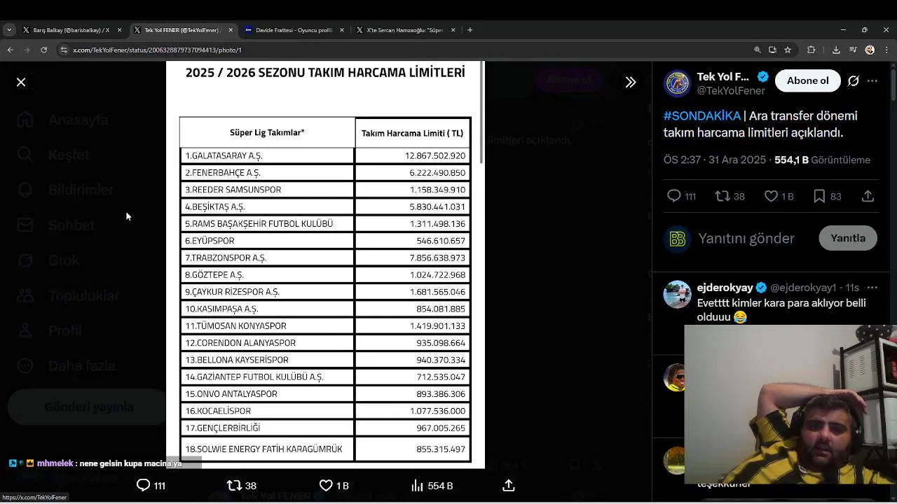Open the ejderokyay username link
The width and height of the screenshot is (897, 504).
725,288
